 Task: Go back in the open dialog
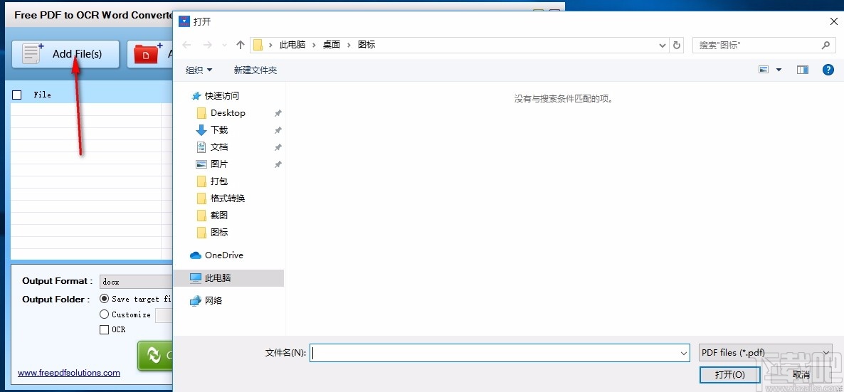tap(186, 46)
